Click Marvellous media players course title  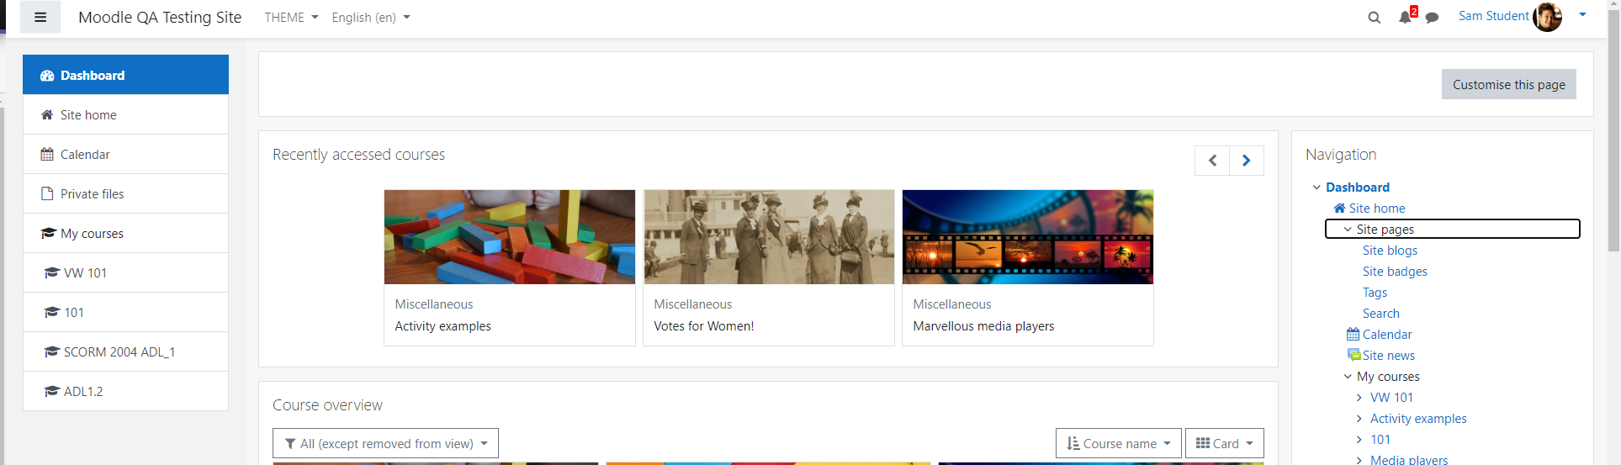coord(983,326)
